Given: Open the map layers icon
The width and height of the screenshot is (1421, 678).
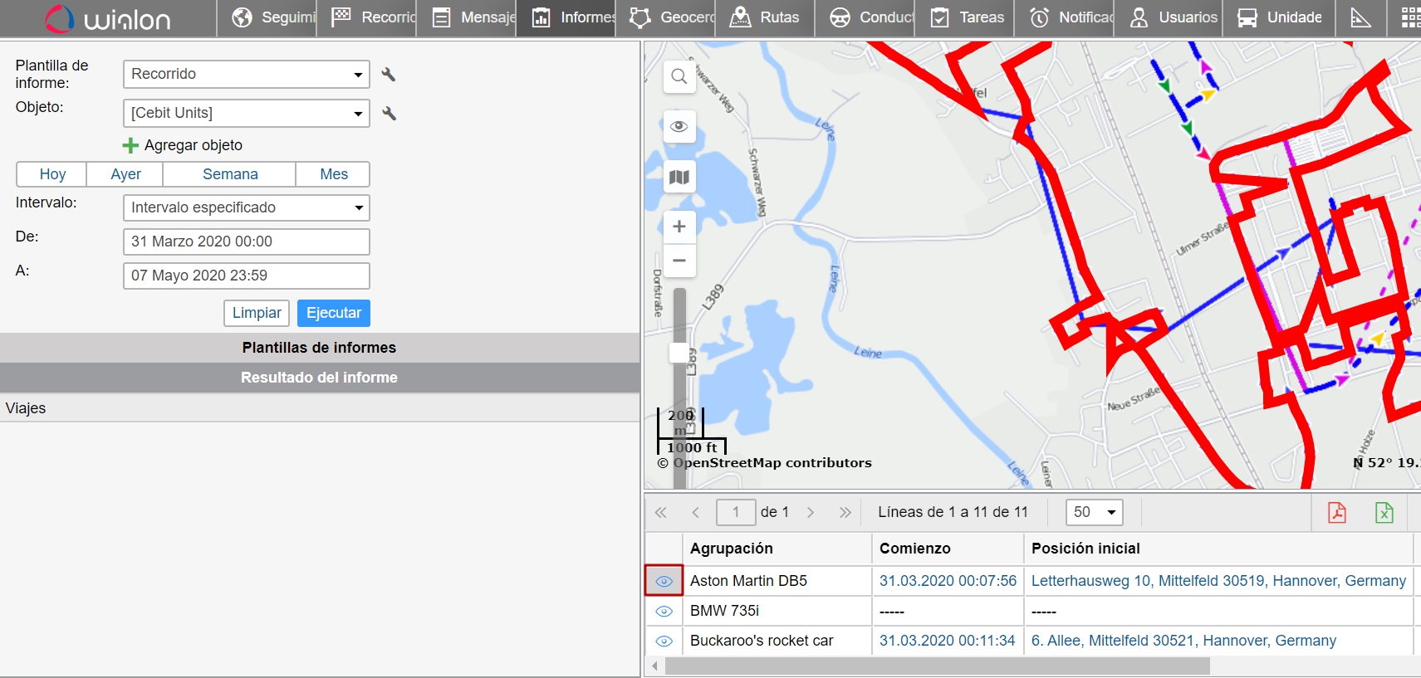Looking at the screenshot, I should coord(679,177).
